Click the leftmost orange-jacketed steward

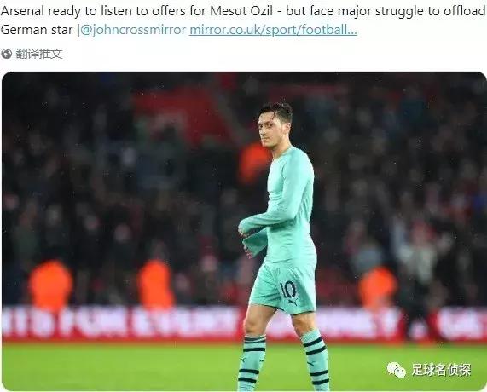(50, 285)
